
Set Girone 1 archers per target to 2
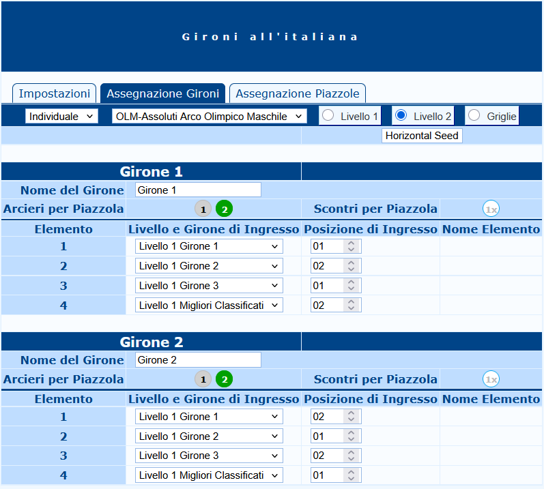pos(224,209)
